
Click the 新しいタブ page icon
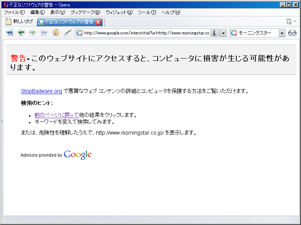coord(8,21)
